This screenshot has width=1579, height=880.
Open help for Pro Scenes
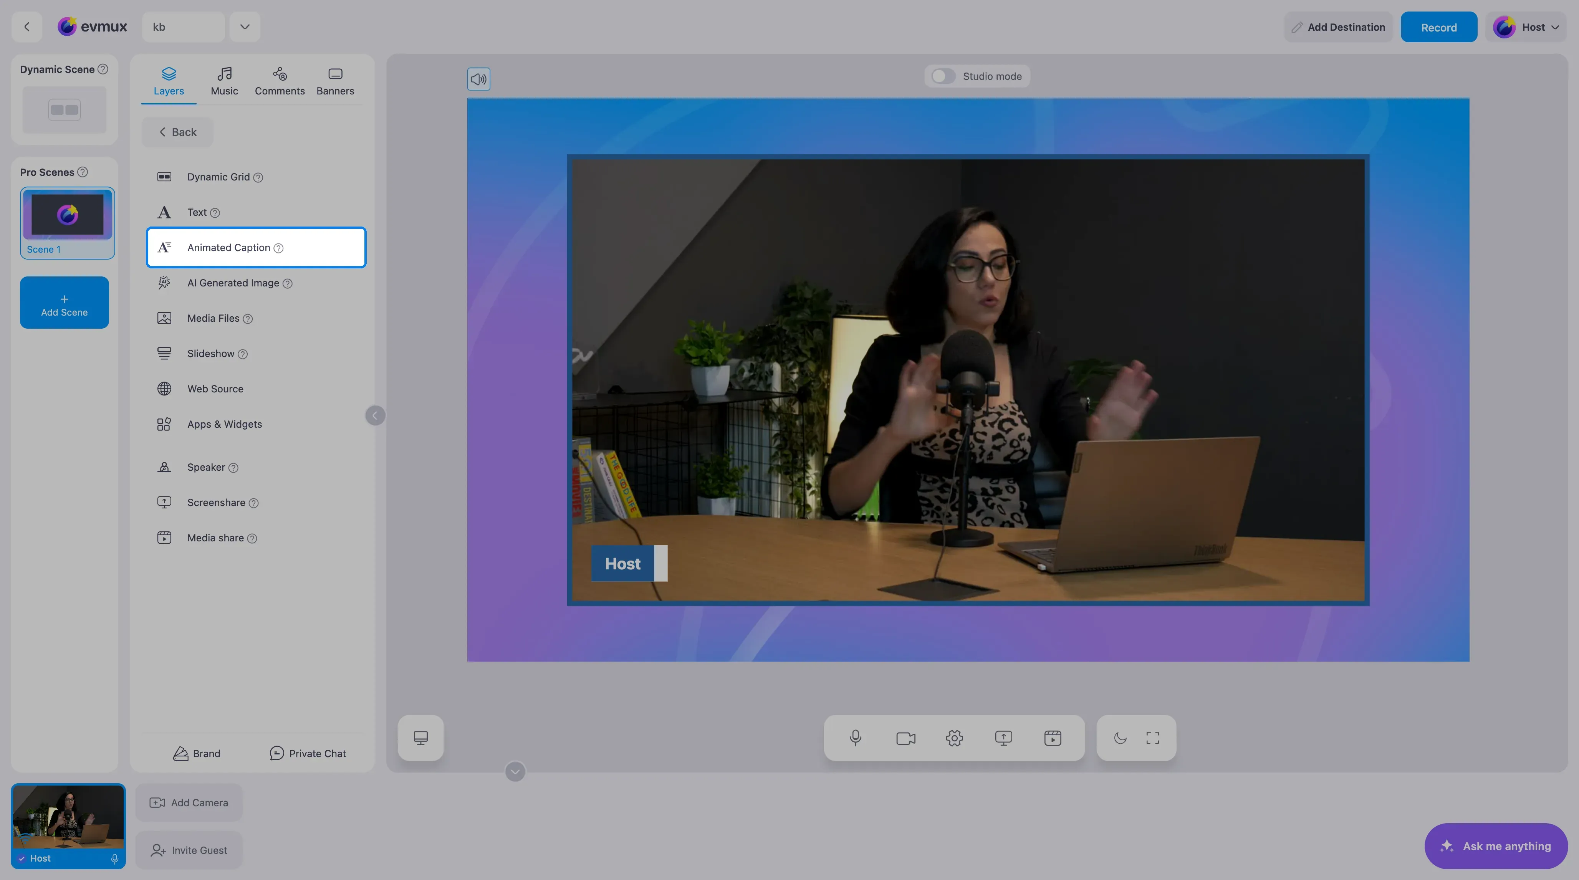pos(83,172)
